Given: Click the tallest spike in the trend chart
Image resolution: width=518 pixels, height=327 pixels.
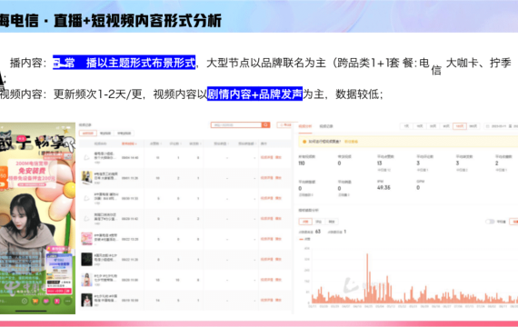Looking at the screenshot, I should [367, 277].
